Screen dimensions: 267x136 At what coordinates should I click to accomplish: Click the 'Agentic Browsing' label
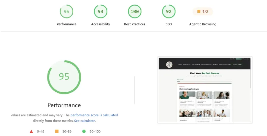203,24
